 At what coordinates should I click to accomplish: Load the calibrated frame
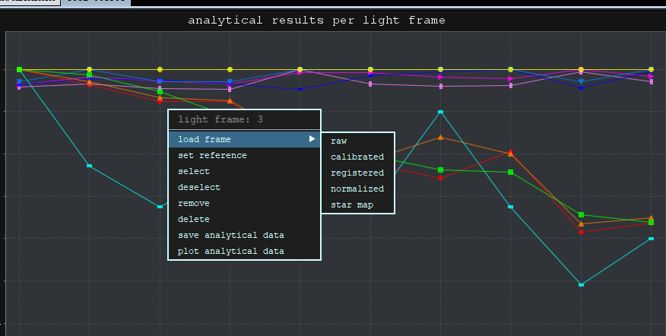coord(358,157)
